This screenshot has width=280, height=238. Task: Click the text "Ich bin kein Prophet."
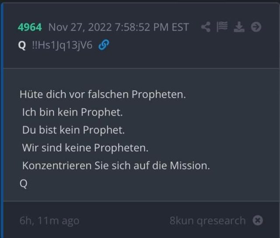pyautogui.click(x=73, y=112)
